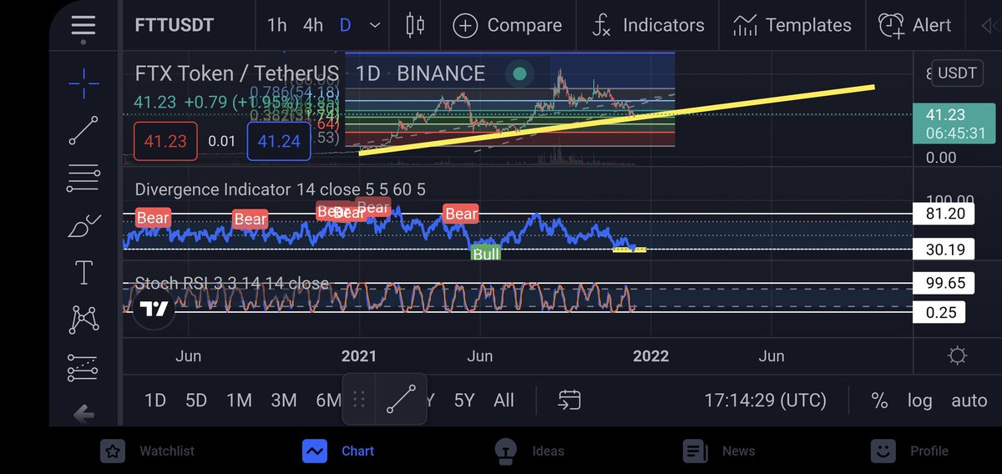Open timezone menu at 17:14:29 (UTC)
Screen dimensions: 1002x474
tap(766, 401)
